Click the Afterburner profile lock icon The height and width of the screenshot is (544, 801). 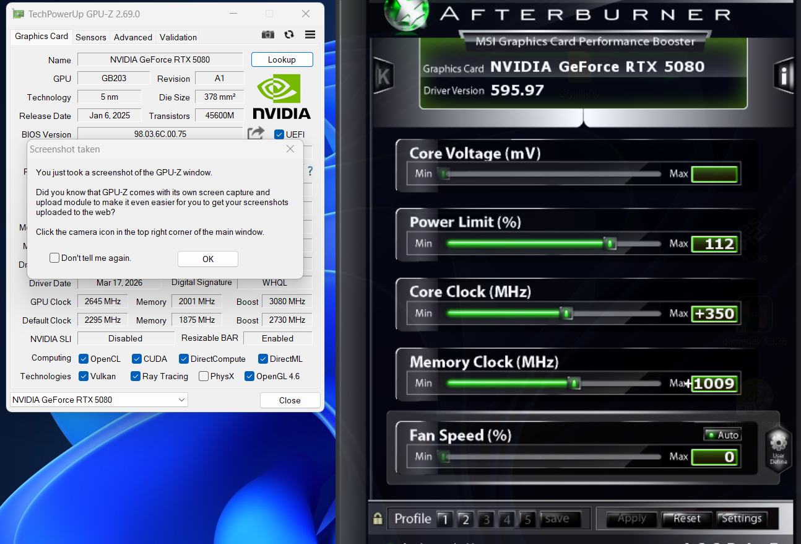pyautogui.click(x=377, y=519)
